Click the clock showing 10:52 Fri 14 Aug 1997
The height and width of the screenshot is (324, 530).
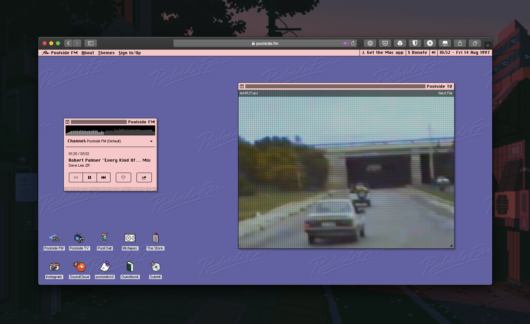(464, 53)
